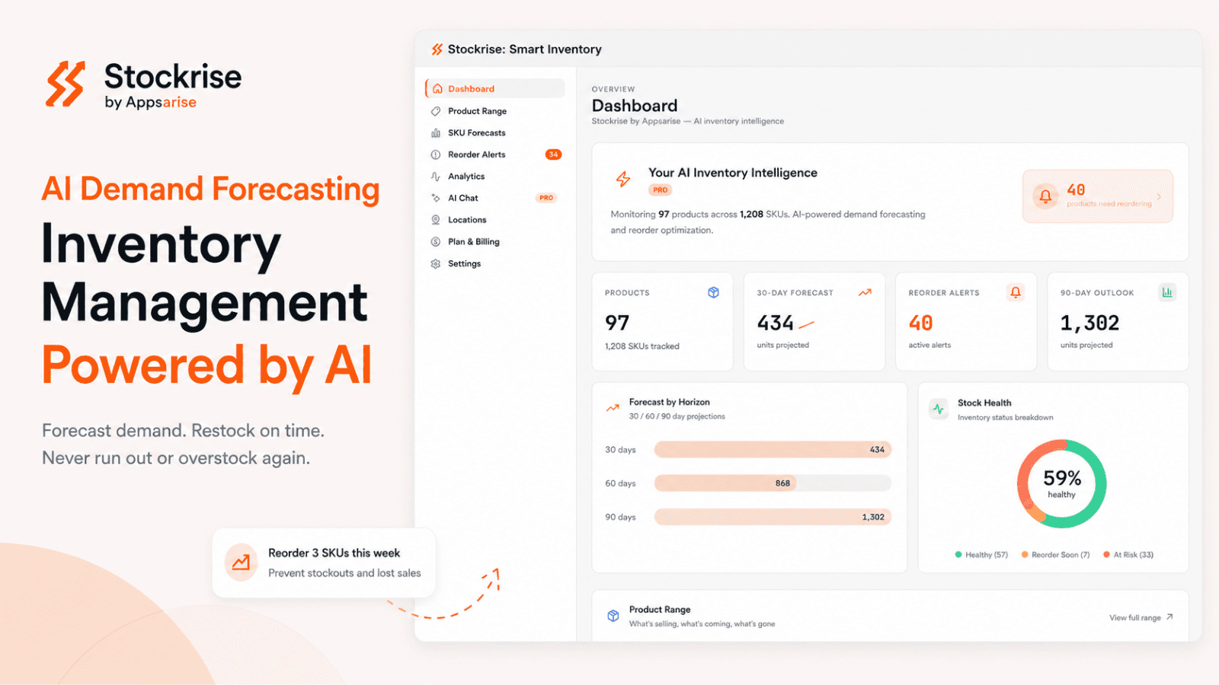The height and width of the screenshot is (685, 1219).
Task: Click the 'Stockrise: Smart Inventory' window title
Action: (x=525, y=49)
